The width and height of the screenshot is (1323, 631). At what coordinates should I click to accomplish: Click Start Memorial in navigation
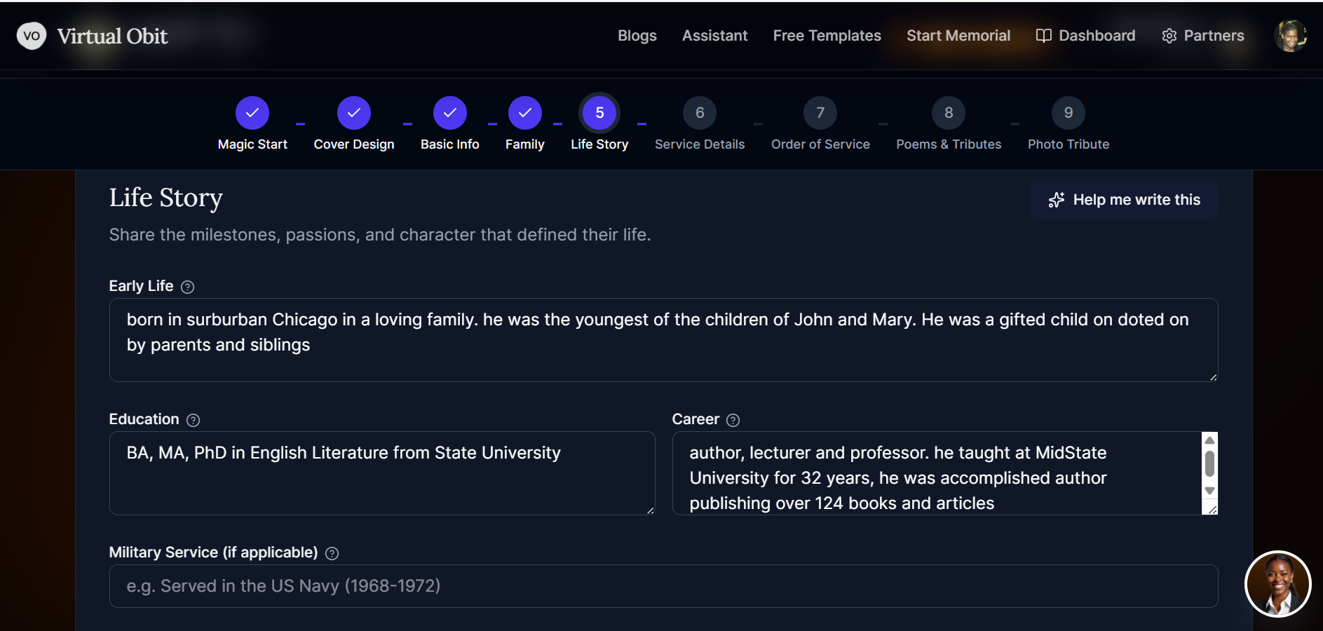(958, 36)
